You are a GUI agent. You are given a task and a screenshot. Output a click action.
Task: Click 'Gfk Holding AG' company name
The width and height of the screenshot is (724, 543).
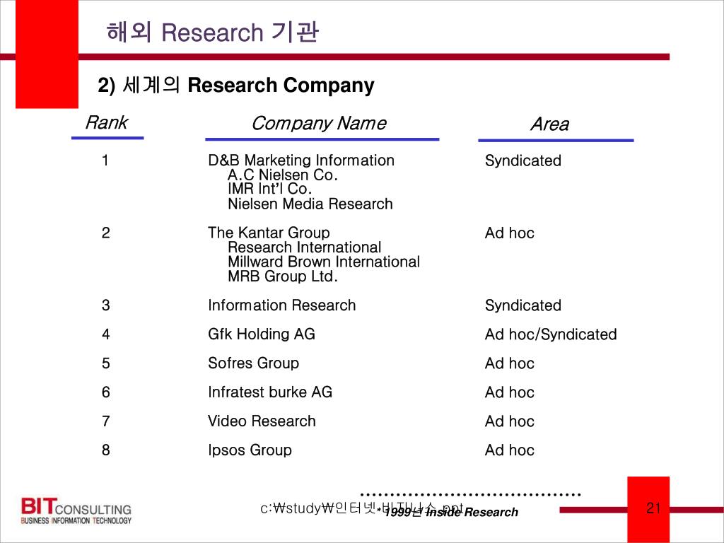(x=262, y=334)
